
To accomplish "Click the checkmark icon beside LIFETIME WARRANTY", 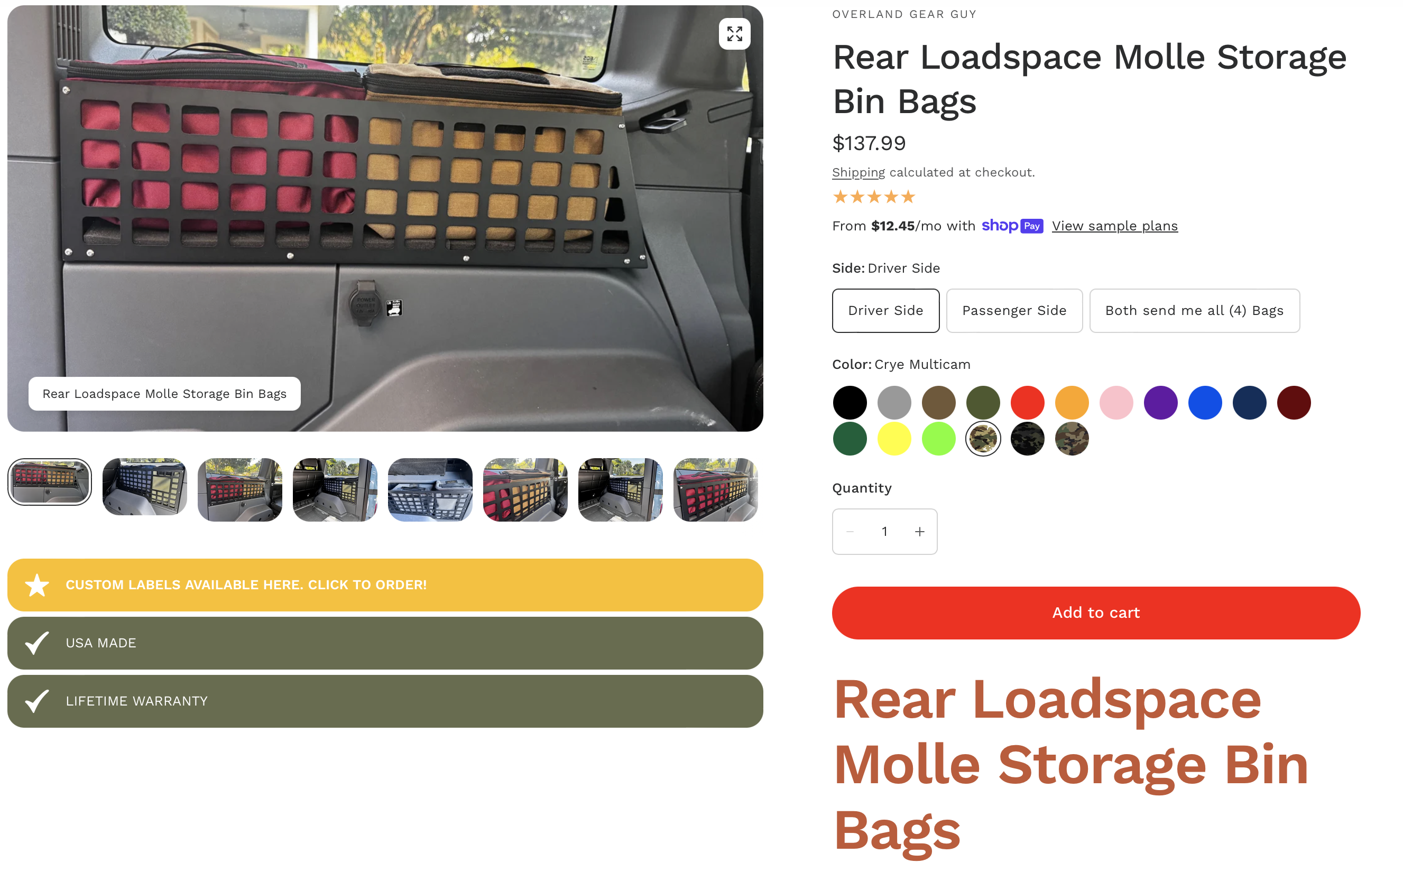I will [37, 701].
